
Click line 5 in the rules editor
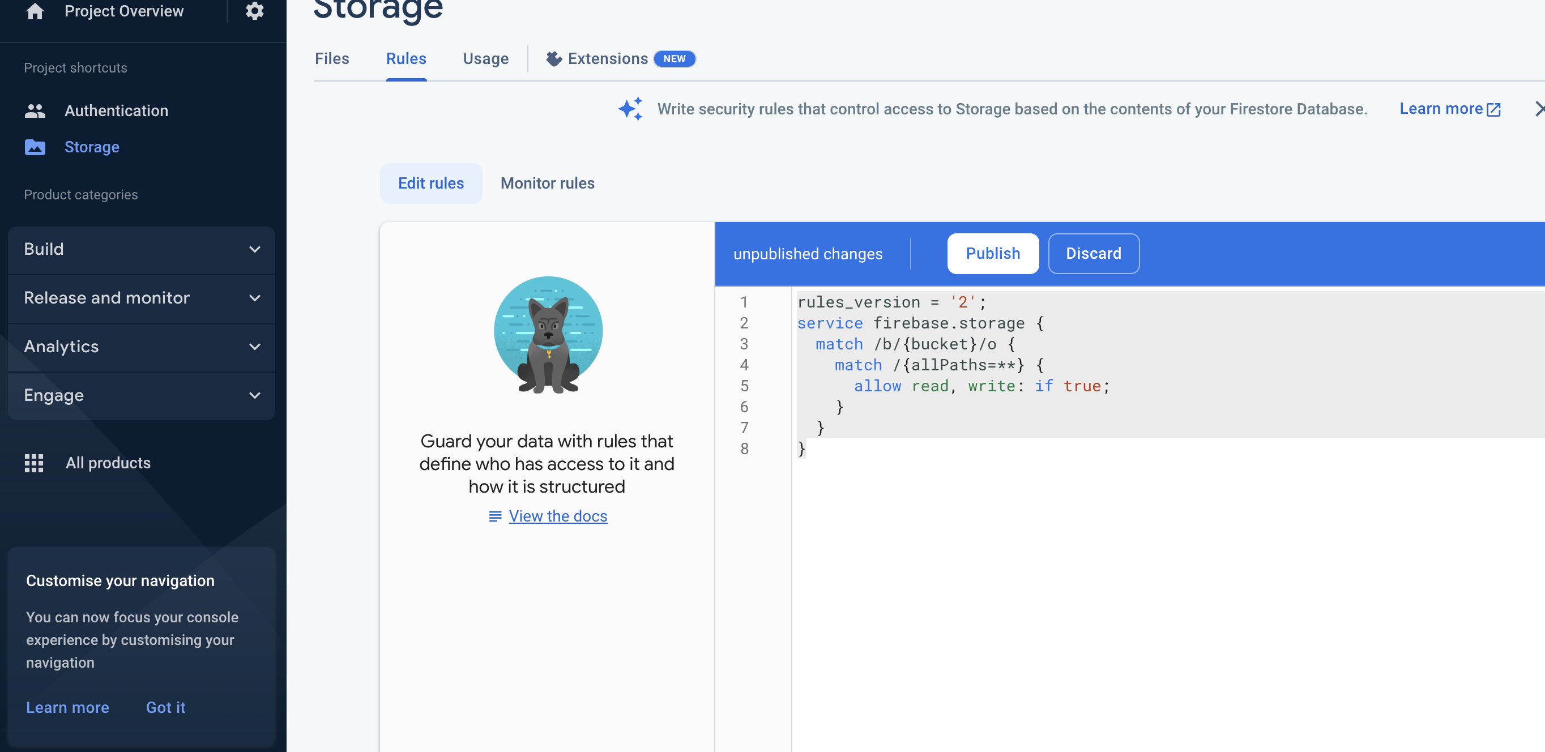(x=981, y=386)
